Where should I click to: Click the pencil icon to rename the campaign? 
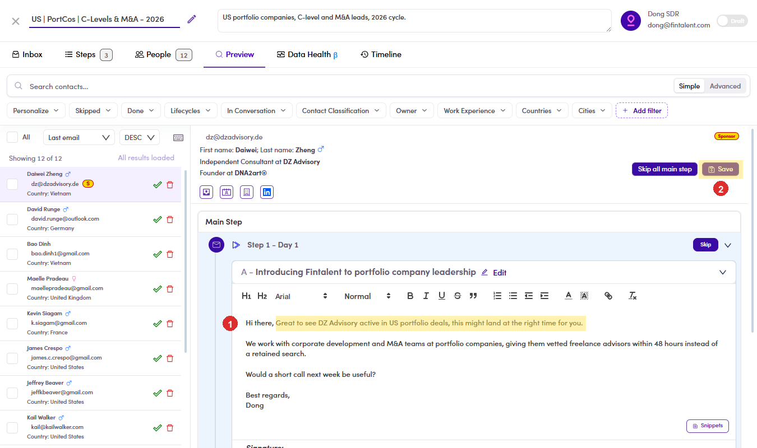click(192, 19)
